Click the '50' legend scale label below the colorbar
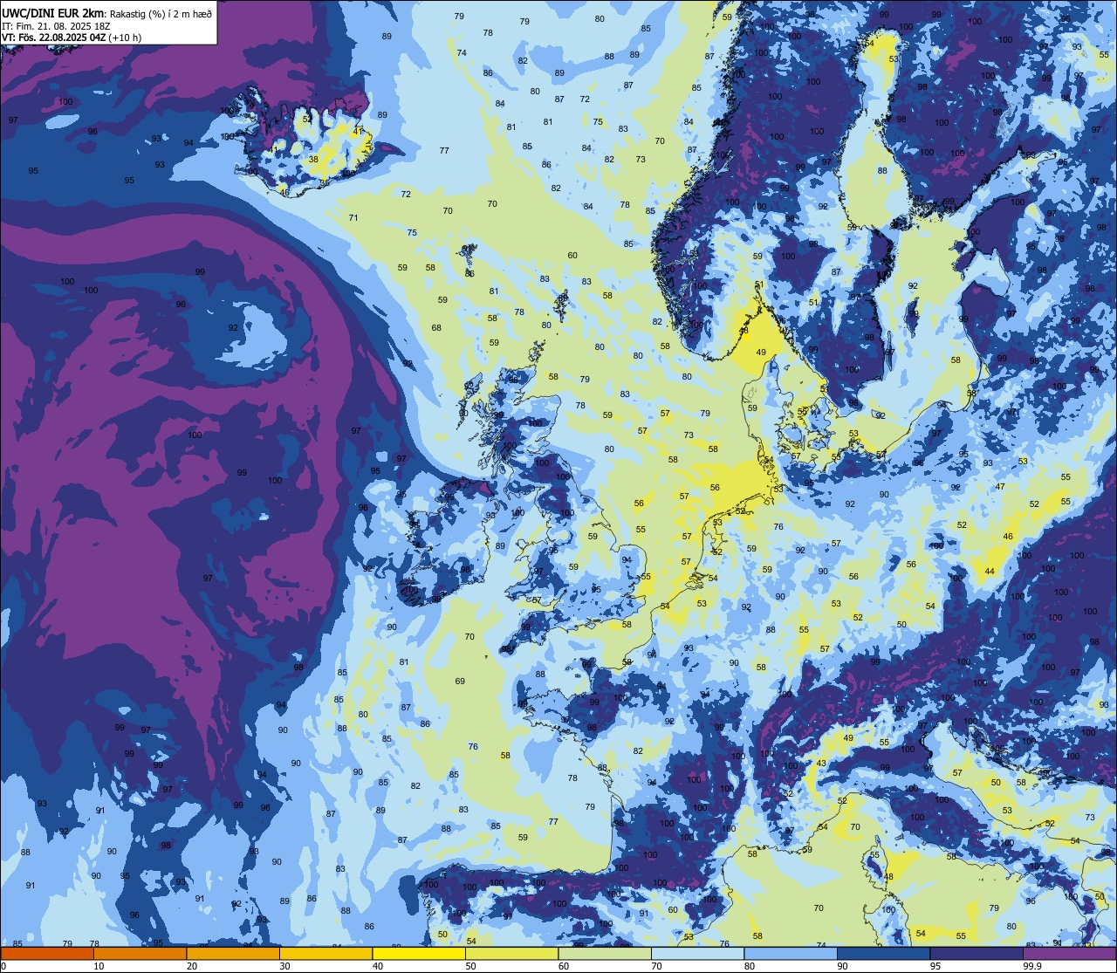1117x973 pixels. click(470, 966)
